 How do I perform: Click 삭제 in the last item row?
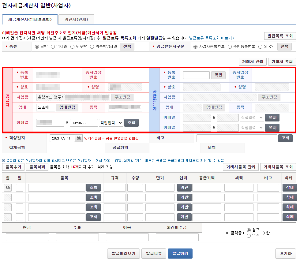pyautogui.click(x=290, y=217)
